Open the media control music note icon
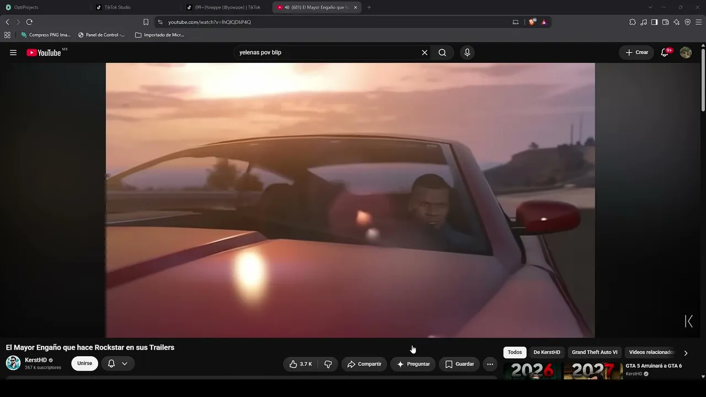This screenshot has width=706, height=397. [644, 22]
